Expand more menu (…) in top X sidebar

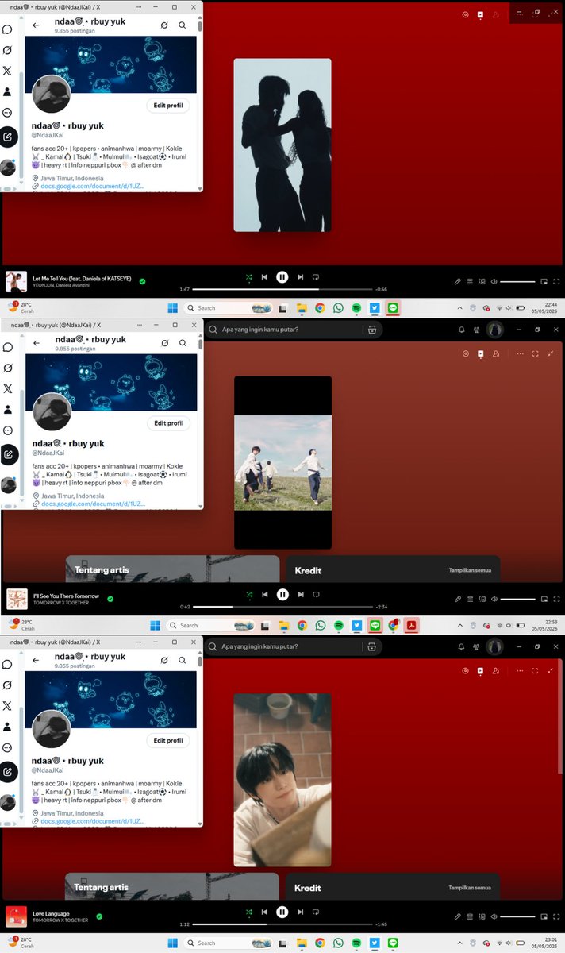point(7,113)
